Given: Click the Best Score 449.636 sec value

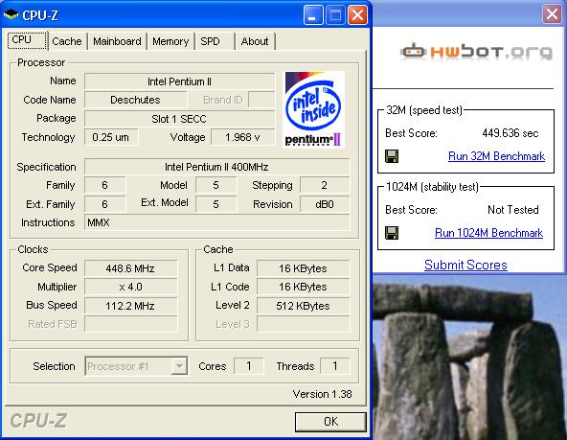Looking at the screenshot, I should coord(510,133).
